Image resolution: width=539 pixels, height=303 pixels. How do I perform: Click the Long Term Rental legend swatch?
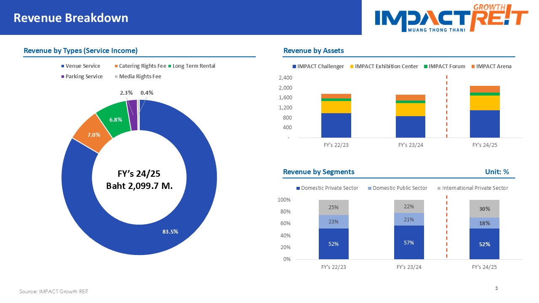(170, 66)
